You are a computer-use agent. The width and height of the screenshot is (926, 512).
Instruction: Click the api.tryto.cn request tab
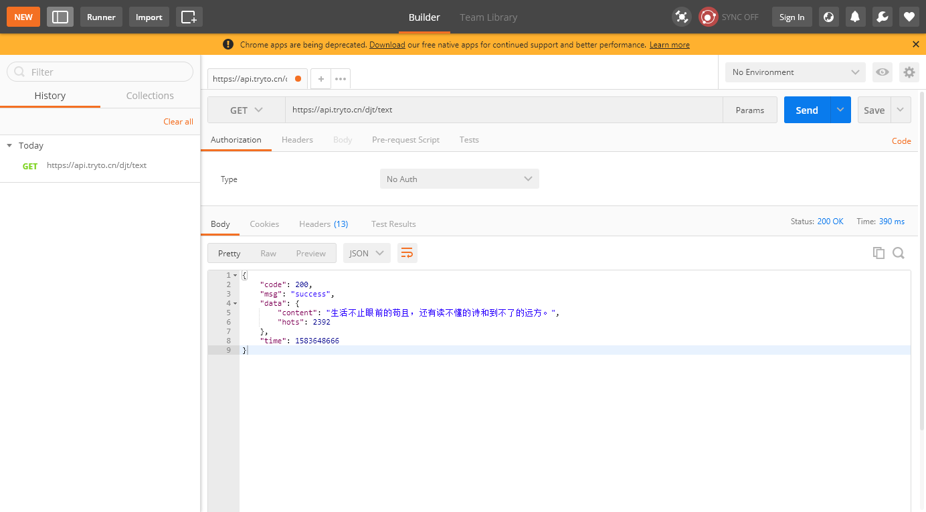tap(258, 79)
